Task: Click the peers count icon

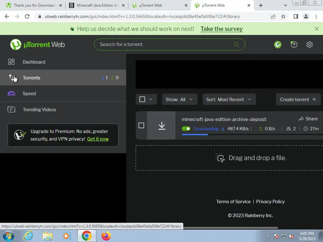Action: coord(289,129)
